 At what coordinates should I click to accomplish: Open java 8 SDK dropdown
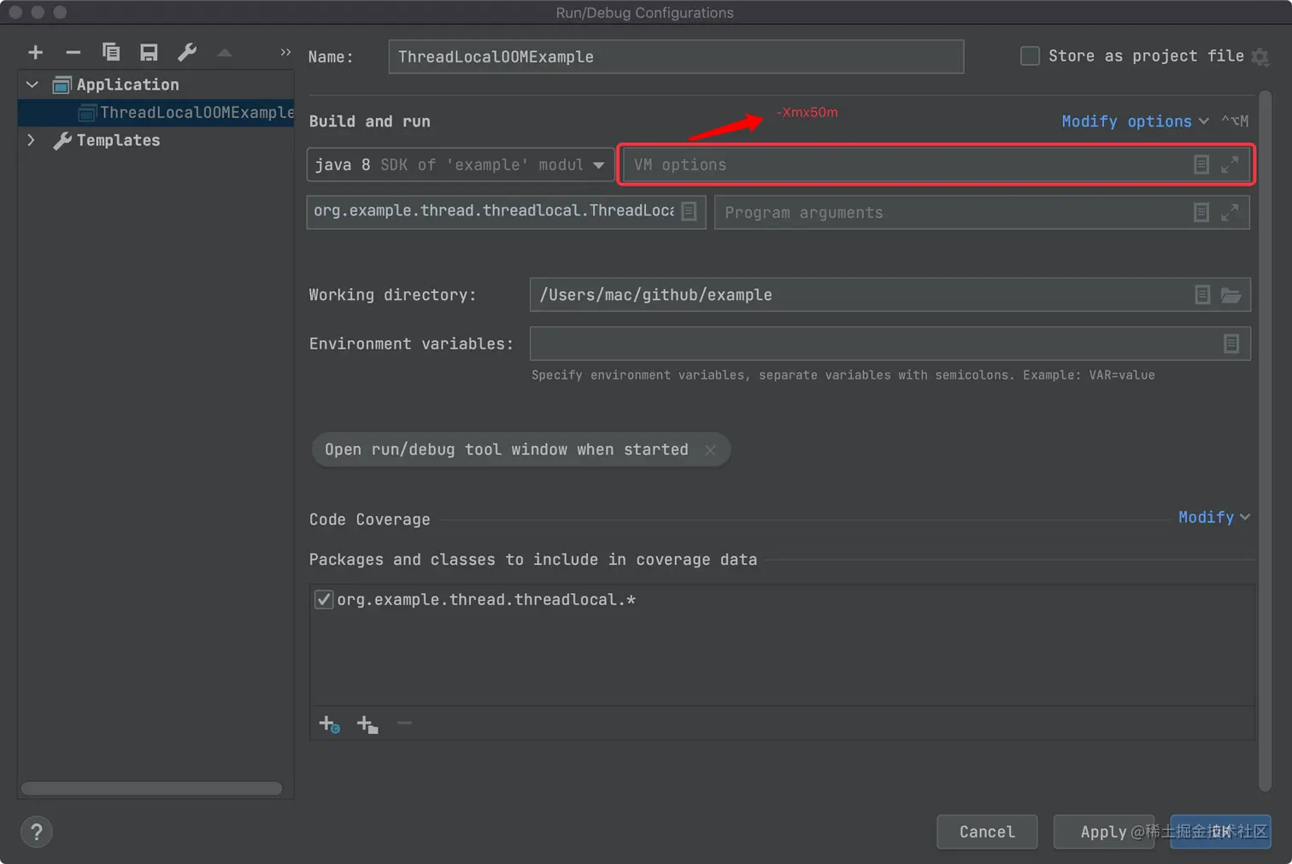point(460,165)
